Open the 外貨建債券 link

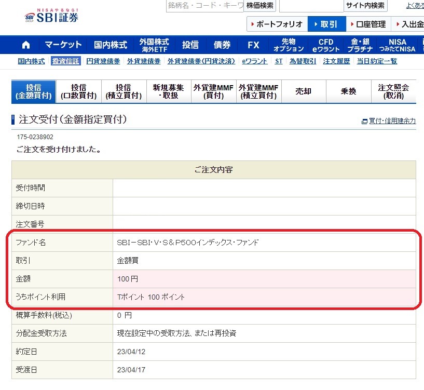[144, 61]
